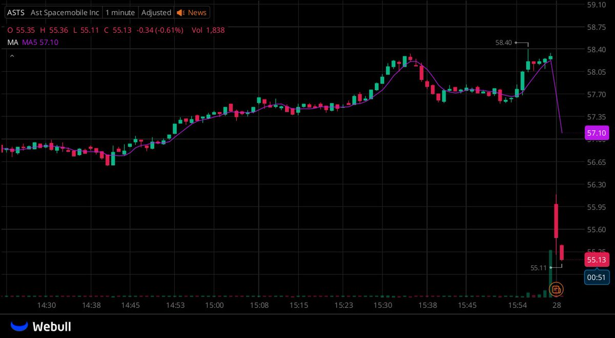Click the L 55.11 low price readout
The height and width of the screenshot is (338, 615).
pos(86,30)
